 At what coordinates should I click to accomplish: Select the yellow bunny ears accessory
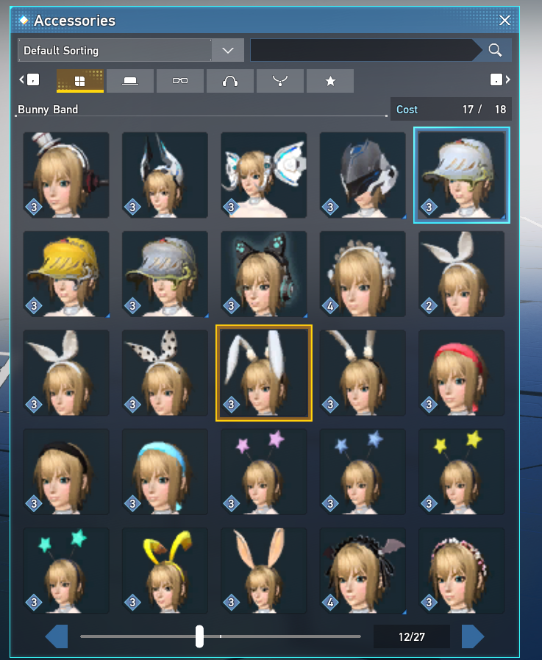click(x=165, y=571)
